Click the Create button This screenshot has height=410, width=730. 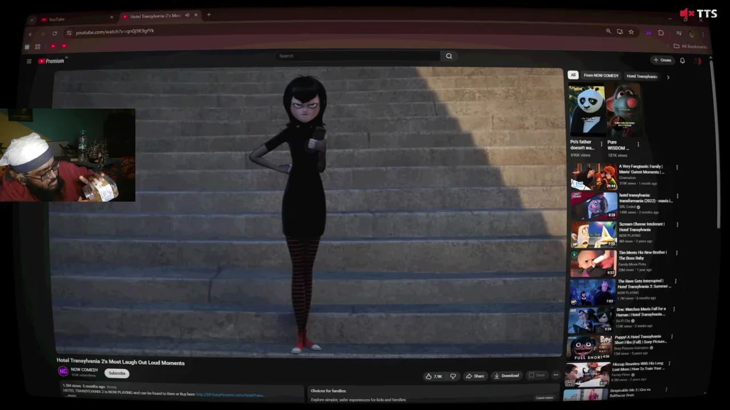tap(663, 60)
